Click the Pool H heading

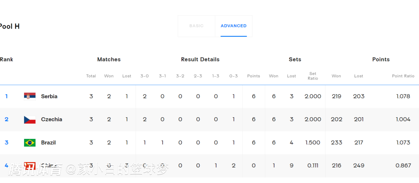click(10, 27)
